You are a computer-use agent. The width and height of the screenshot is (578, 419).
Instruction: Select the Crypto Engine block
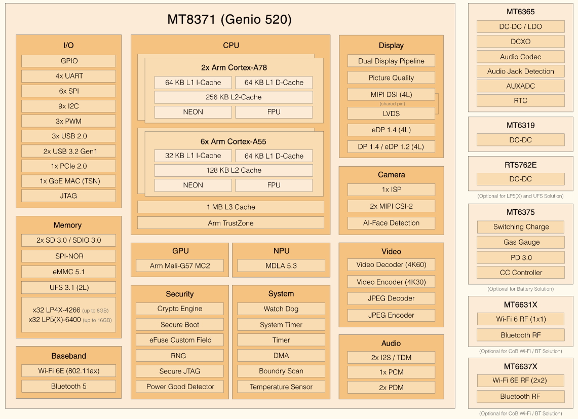pos(180,309)
